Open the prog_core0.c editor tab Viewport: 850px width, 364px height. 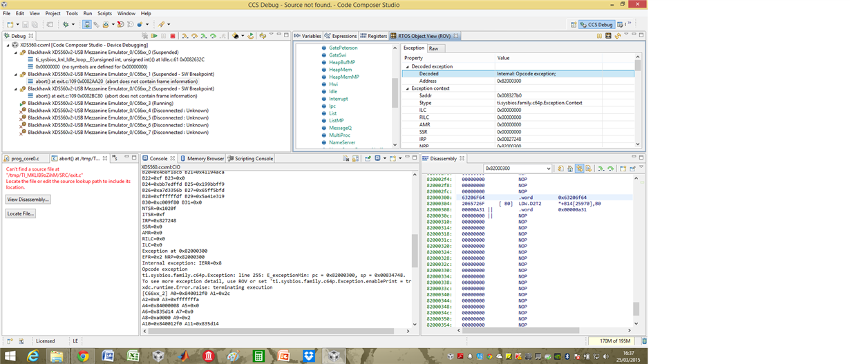24,158
